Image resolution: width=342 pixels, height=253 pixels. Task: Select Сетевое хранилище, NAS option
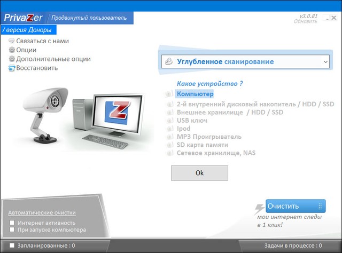216,153
